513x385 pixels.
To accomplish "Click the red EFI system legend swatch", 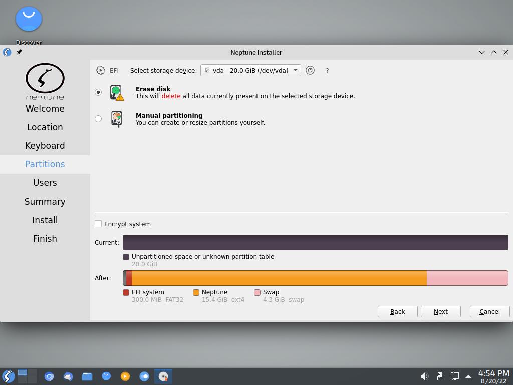I will click(126, 292).
